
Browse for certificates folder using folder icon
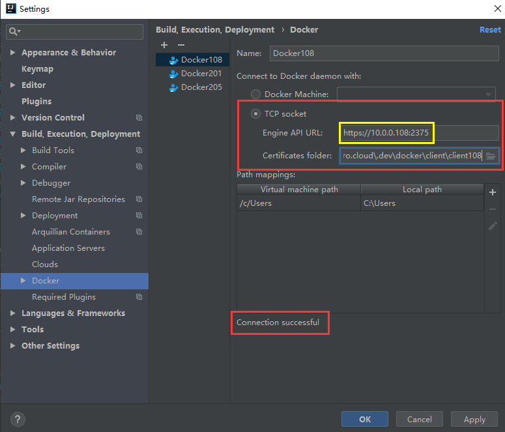click(491, 156)
